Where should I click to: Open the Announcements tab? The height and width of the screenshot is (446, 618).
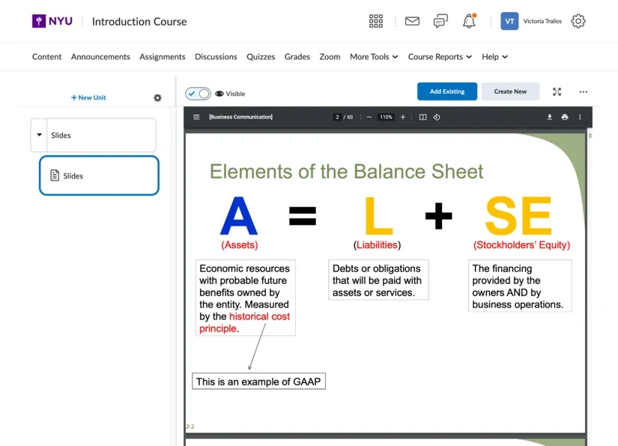coord(100,56)
